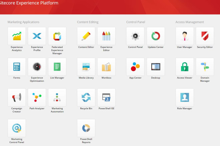Open the Desktop icon
The height and width of the screenshot is (146, 220).
tap(156, 67)
